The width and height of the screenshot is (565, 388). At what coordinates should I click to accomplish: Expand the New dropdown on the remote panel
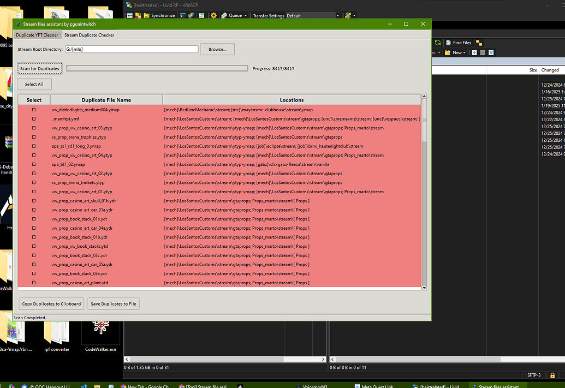[x=464, y=52]
